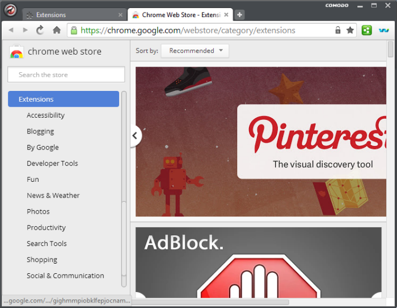Click the Pinterest featured banner
The image size is (397, 308).
point(261,141)
